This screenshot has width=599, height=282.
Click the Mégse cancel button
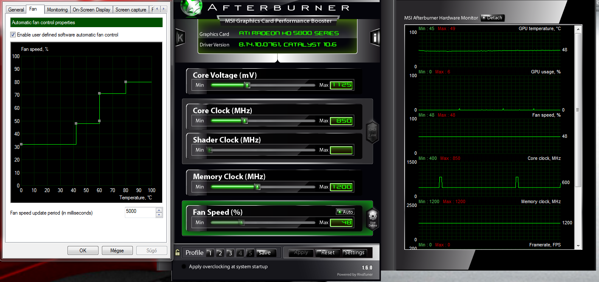117,251
